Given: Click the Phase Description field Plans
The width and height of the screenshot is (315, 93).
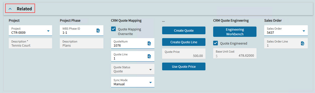Looking at the screenshot, I should click(x=82, y=43).
